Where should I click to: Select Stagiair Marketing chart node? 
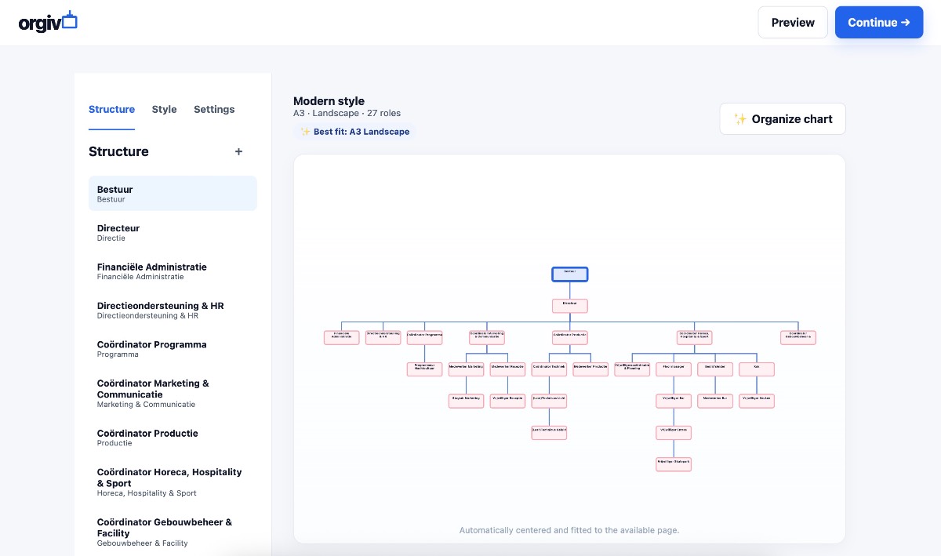tap(466, 401)
